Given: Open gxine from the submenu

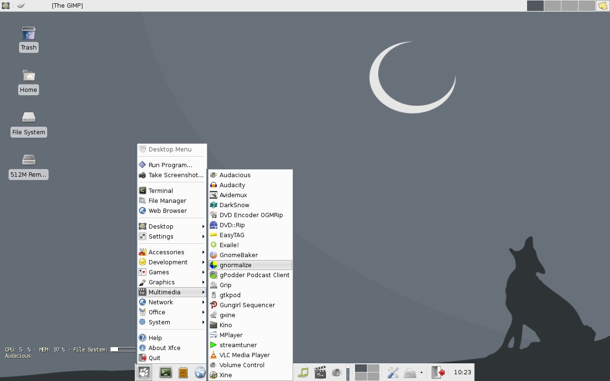Looking at the screenshot, I should [250, 315].
